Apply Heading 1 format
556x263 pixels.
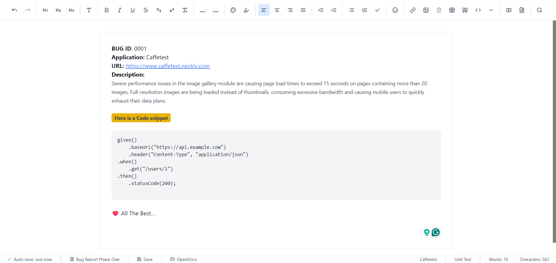click(x=45, y=10)
